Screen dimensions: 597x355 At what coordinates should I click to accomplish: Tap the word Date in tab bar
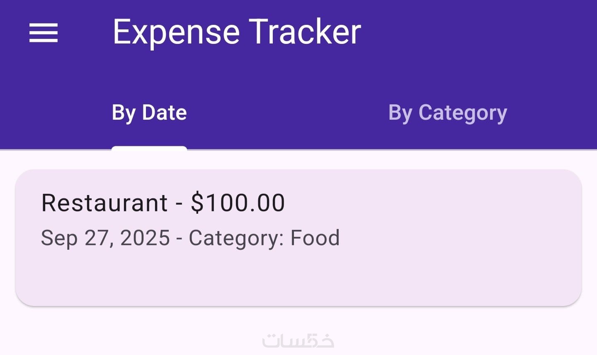click(x=164, y=113)
